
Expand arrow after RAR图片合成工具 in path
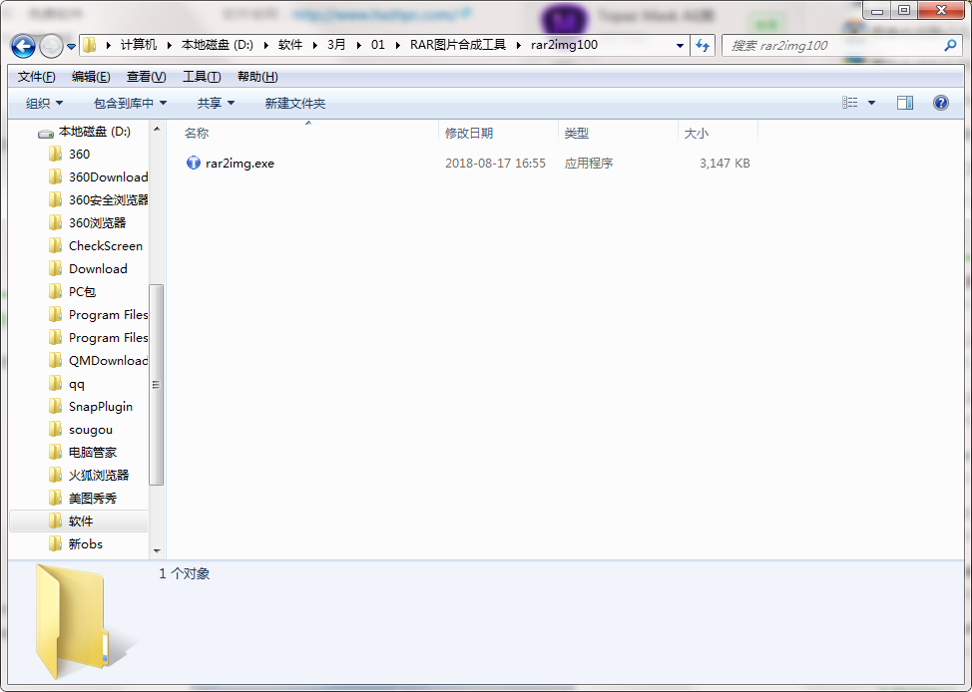tap(518, 45)
